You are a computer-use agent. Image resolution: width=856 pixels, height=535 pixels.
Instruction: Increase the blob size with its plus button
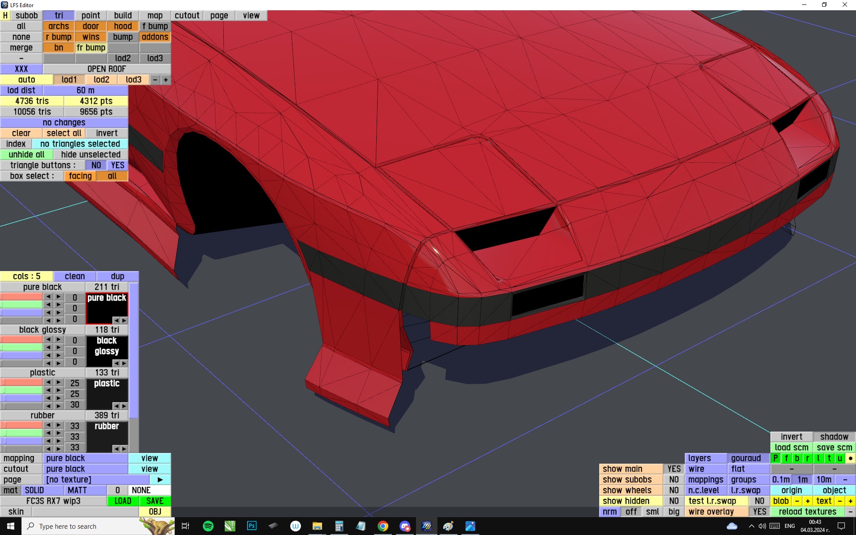807,501
